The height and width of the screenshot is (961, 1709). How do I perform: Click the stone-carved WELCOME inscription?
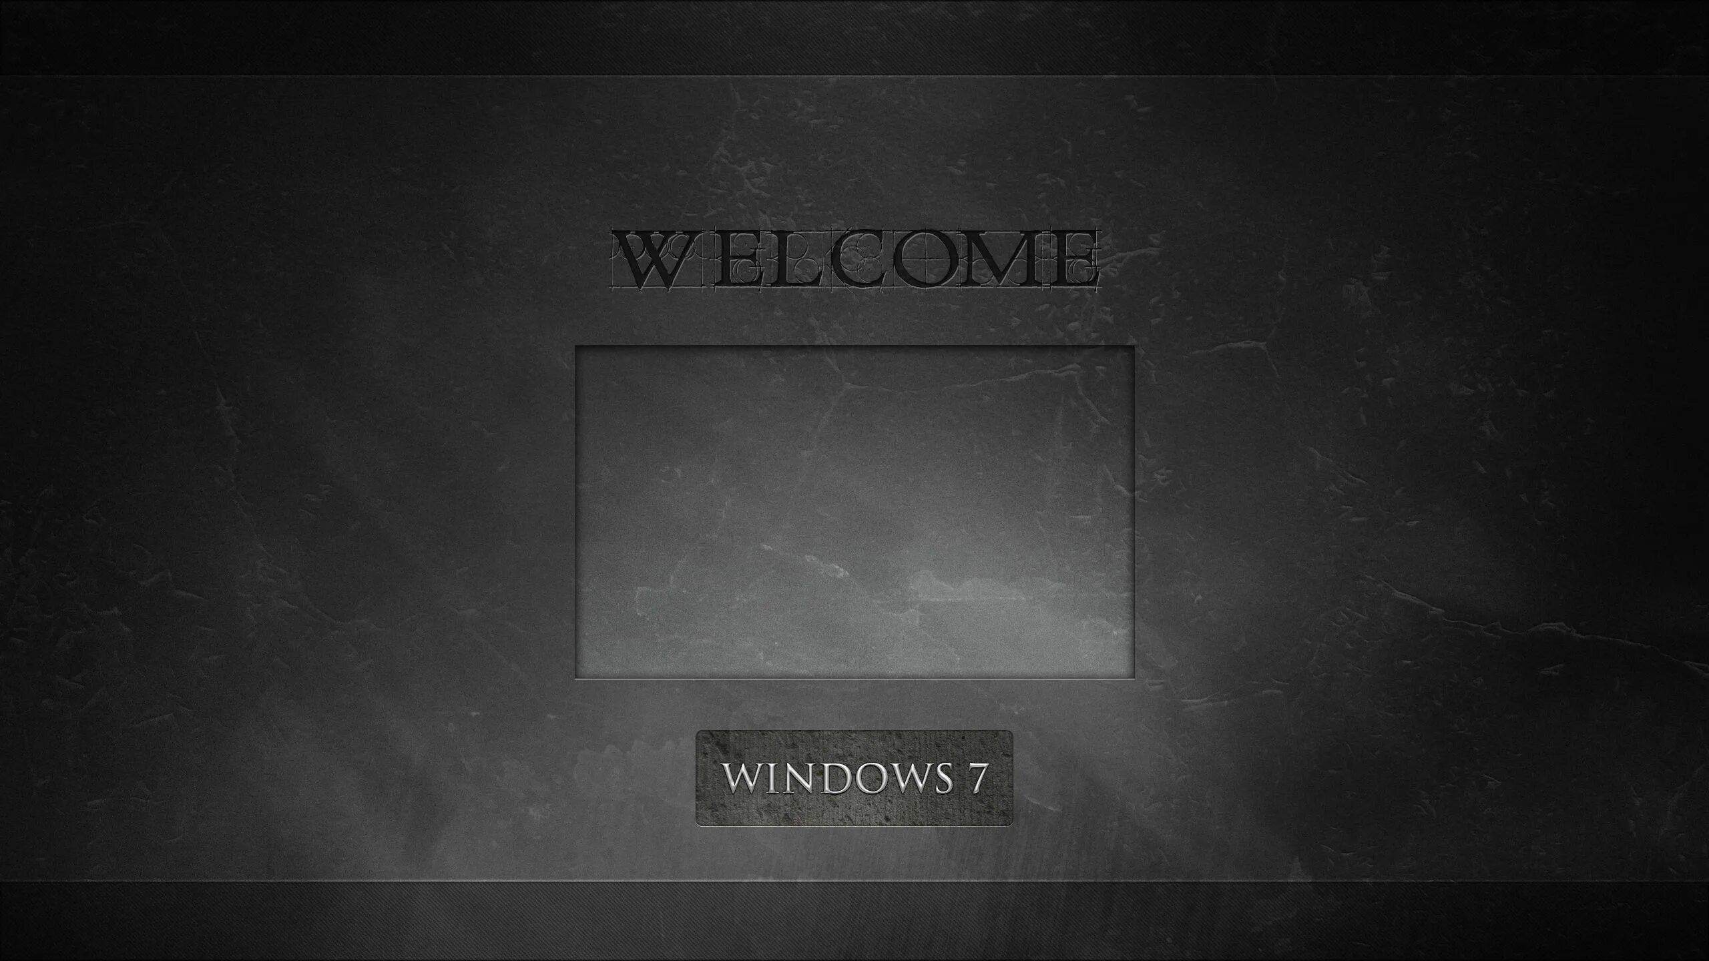[854, 256]
